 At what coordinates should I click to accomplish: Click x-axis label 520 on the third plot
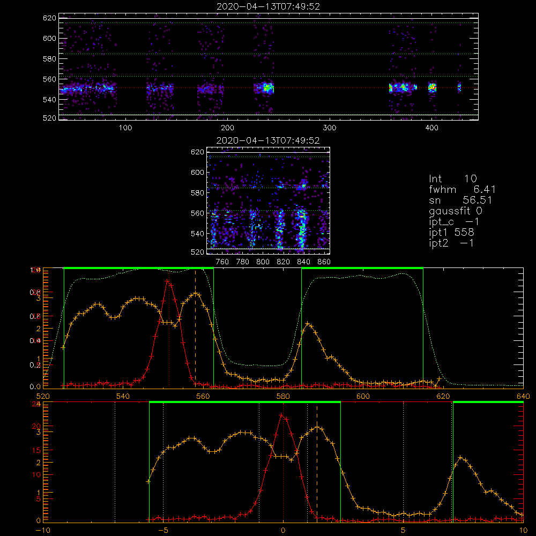coord(43,396)
